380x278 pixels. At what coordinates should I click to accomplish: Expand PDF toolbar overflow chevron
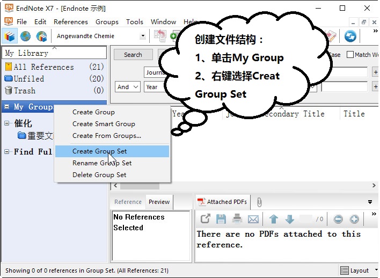374,214
